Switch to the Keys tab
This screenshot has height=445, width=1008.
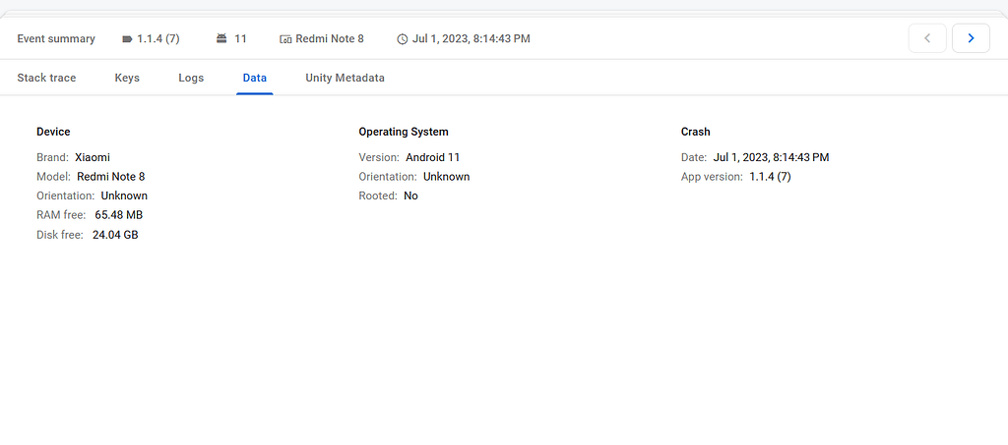127,79
